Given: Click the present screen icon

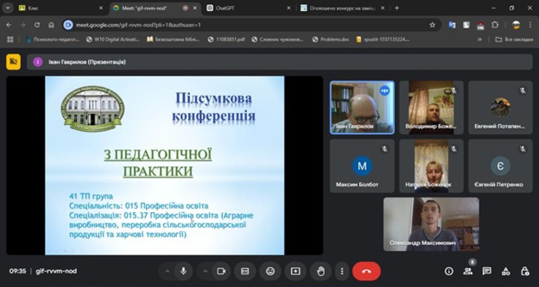Looking at the screenshot, I should [x=295, y=271].
